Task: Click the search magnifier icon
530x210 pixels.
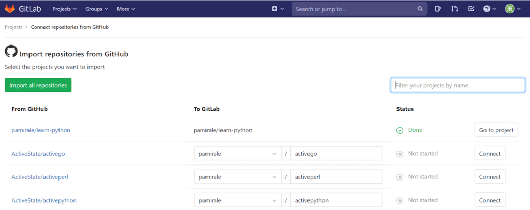Action: pyautogui.click(x=420, y=9)
